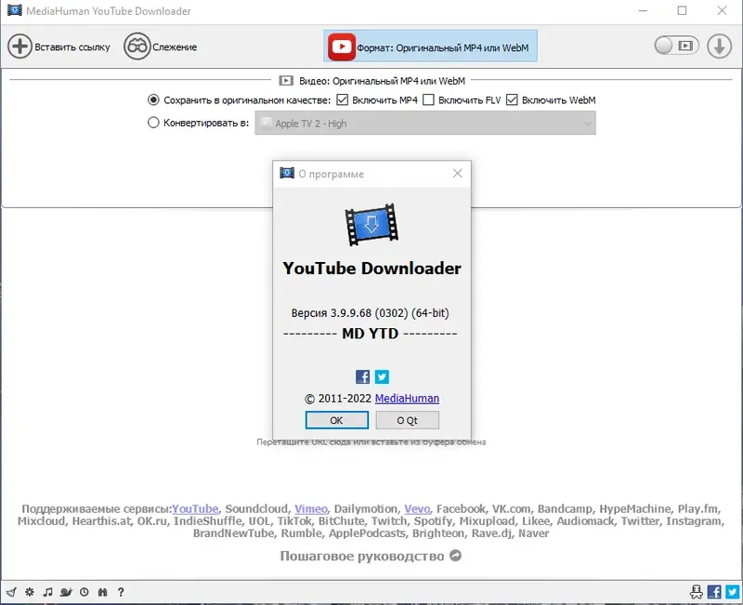The image size is (743, 605).
Task: Open preferences via the gear icon
Action: coord(29,592)
